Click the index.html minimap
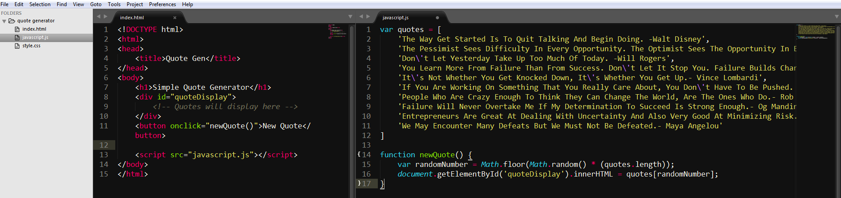 pyautogui.click(x=337, y=32)
